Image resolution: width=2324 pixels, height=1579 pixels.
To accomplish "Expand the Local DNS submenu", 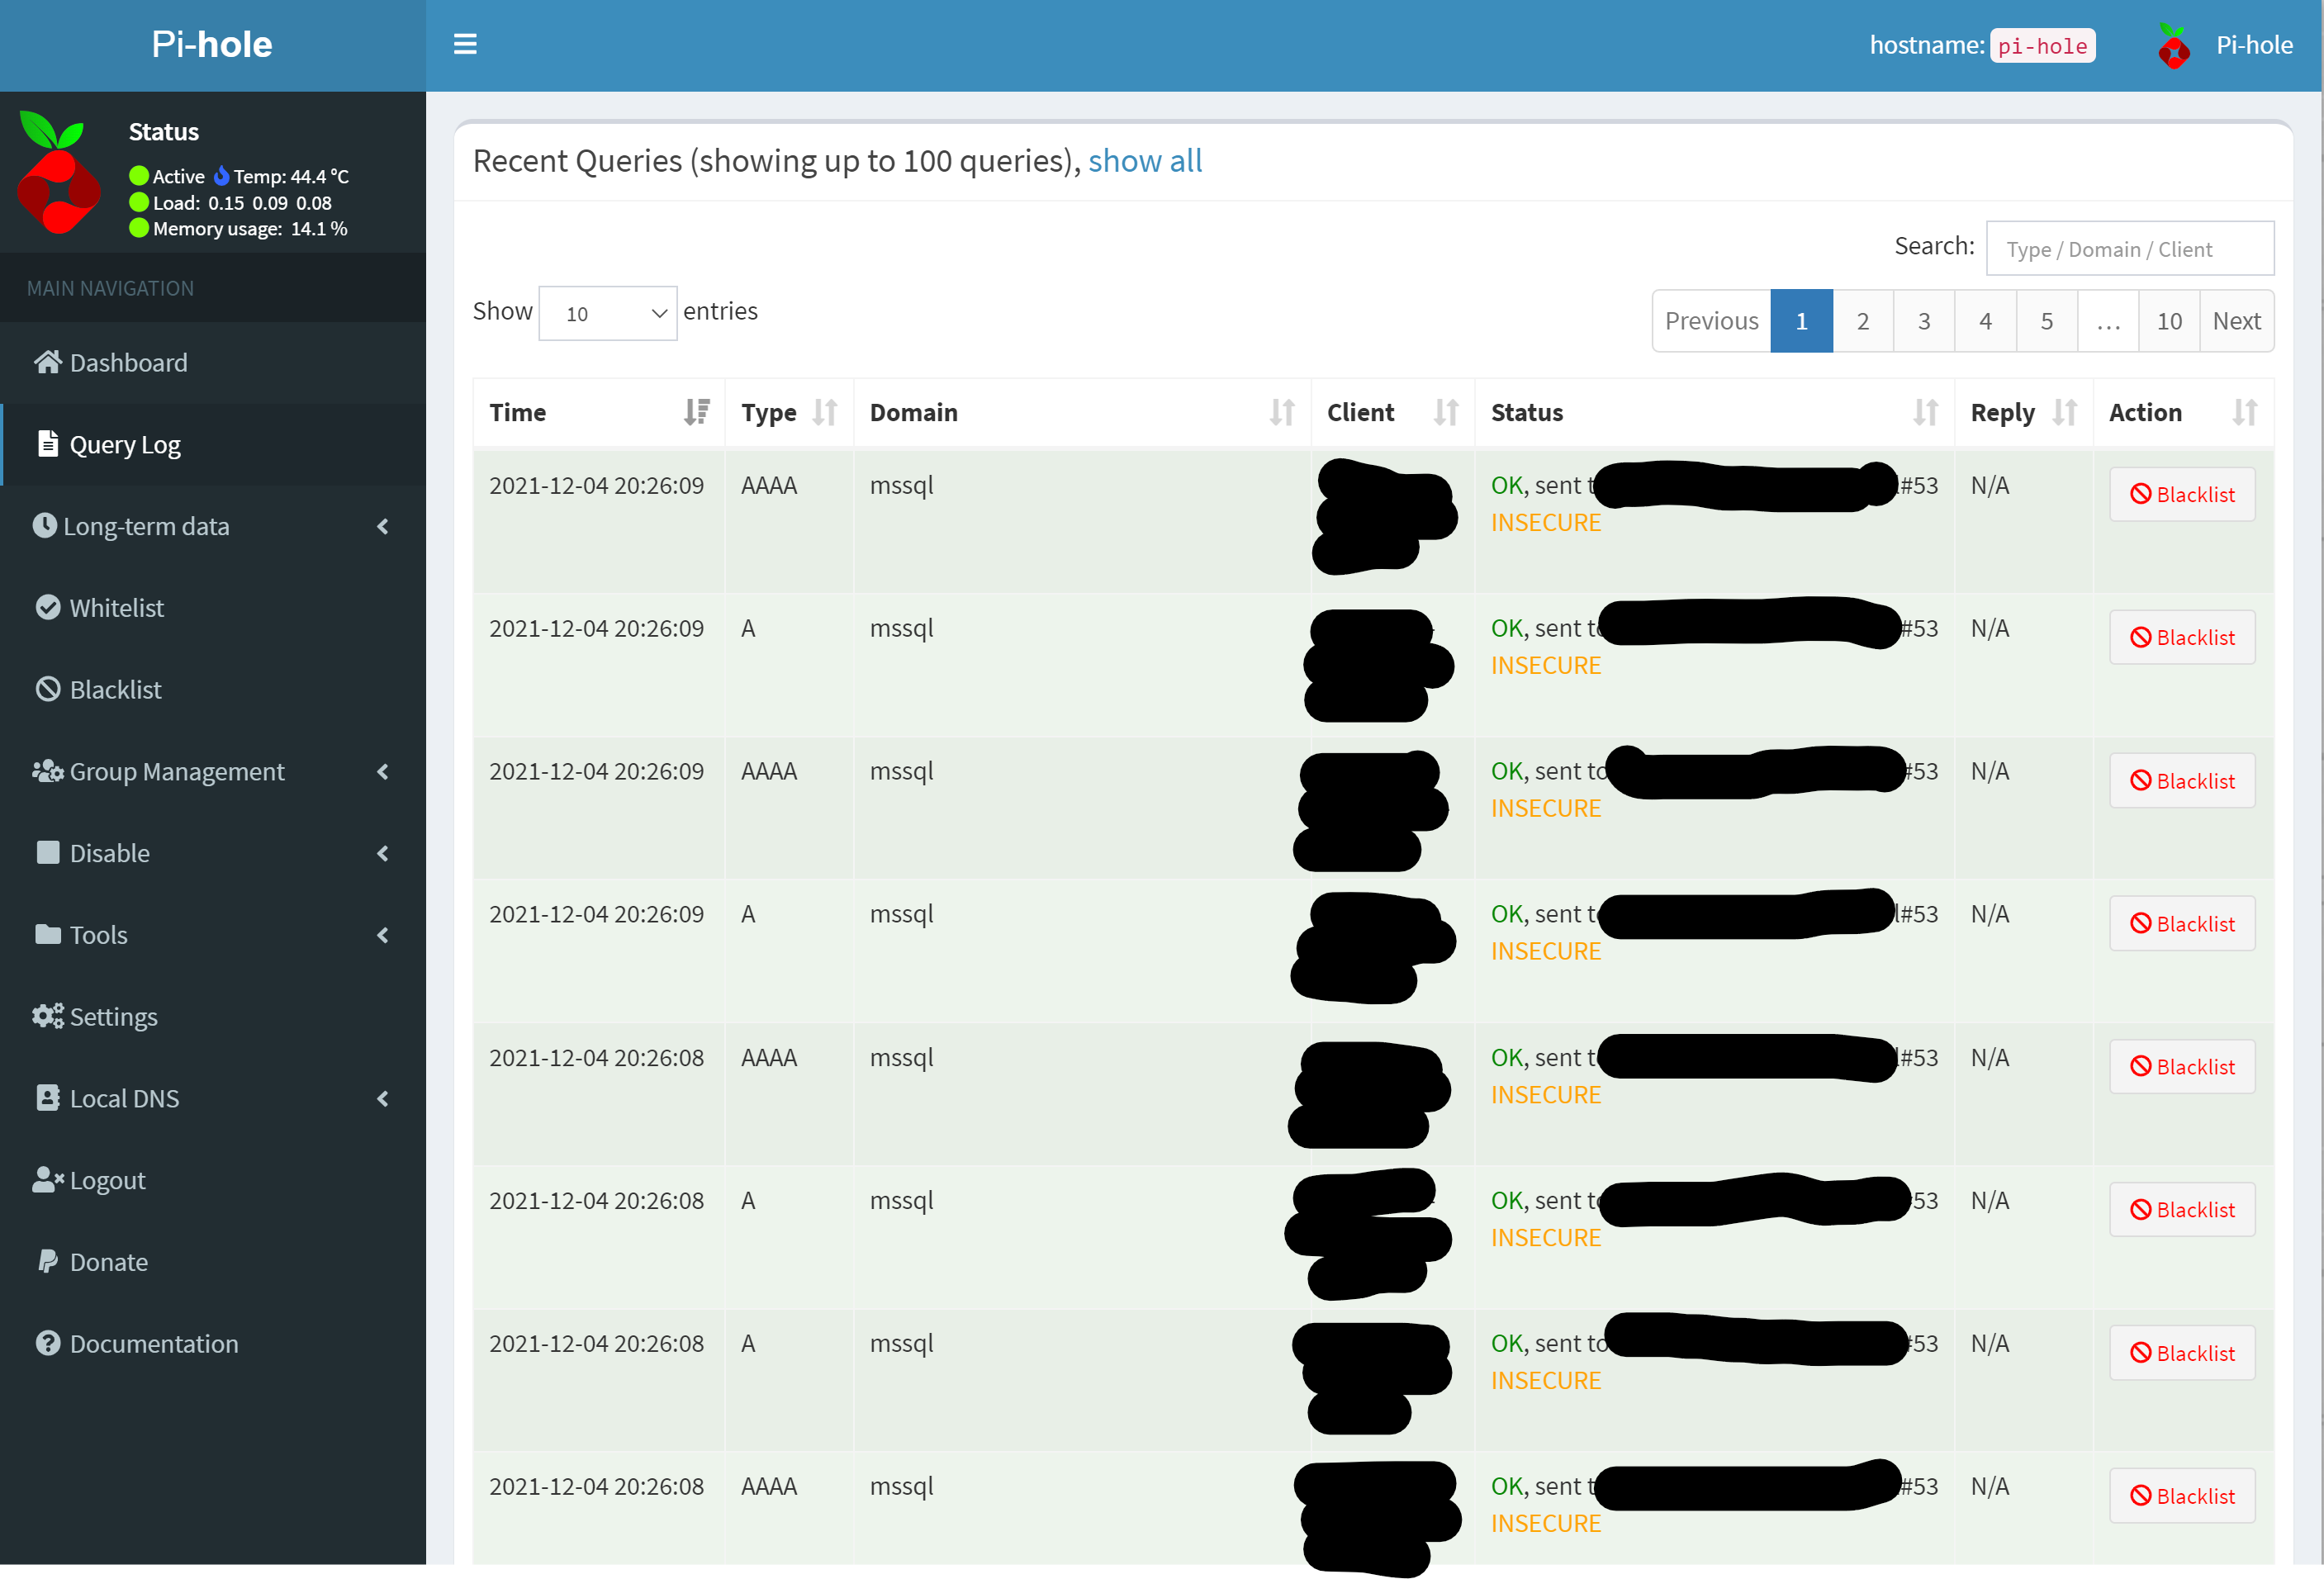I will 124,1098.
